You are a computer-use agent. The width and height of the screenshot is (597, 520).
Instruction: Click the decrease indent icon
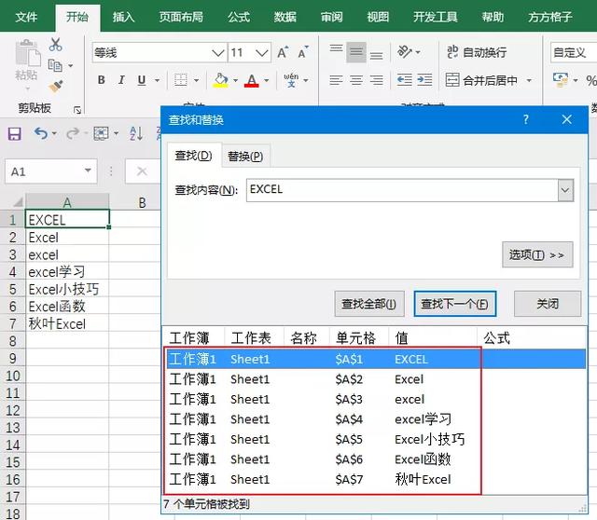click(404, 80)
